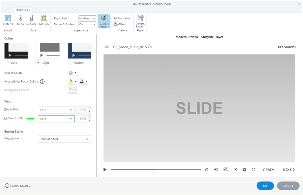The height and width of the screenshot is (195, 303).
Task: Click the fullscreen icon in preview
Action: click(x=254, y=170)
